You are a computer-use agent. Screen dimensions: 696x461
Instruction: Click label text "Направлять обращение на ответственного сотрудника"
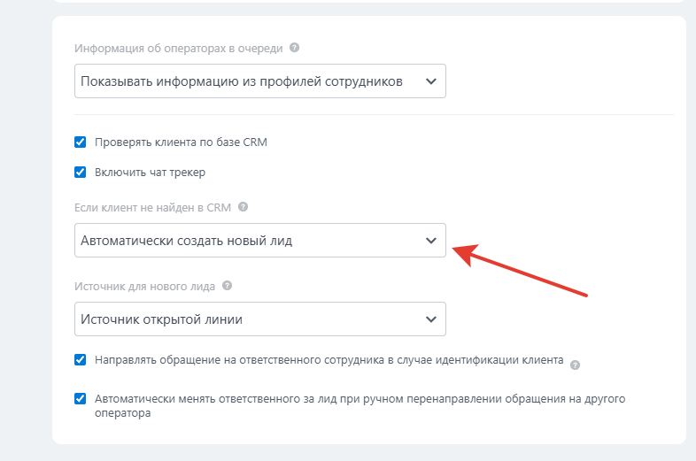point(239,360)
